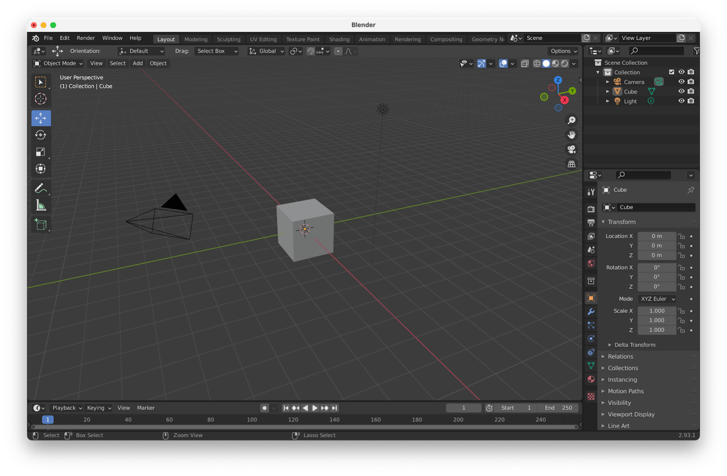The image size is (727, 476).
Task: Click the pan view hand icon
Action: (x=572, y=135)
